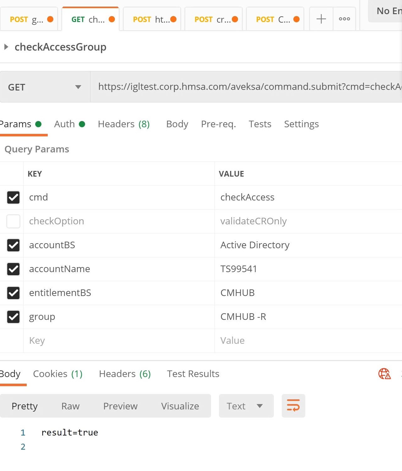Screen dimensions: 402x471
Task: Enable the checkOption query parameter
Action: 13,221
